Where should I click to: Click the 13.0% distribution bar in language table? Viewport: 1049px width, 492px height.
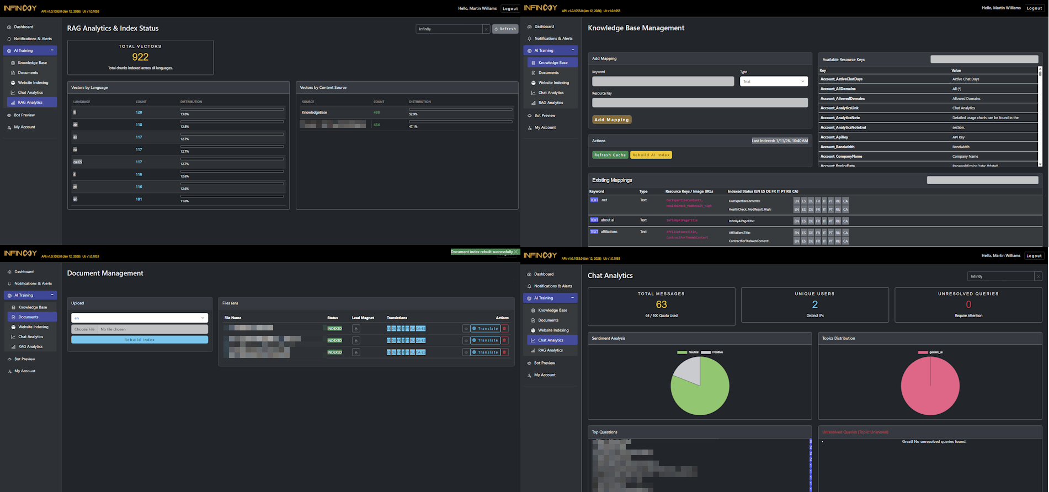(232, 109)
